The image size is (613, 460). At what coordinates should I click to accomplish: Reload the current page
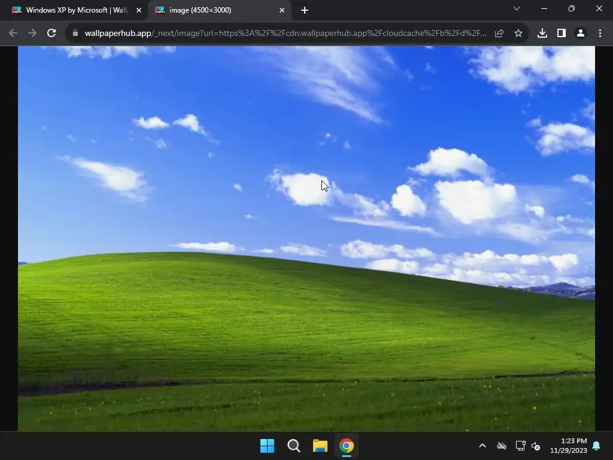pos(51,34)
